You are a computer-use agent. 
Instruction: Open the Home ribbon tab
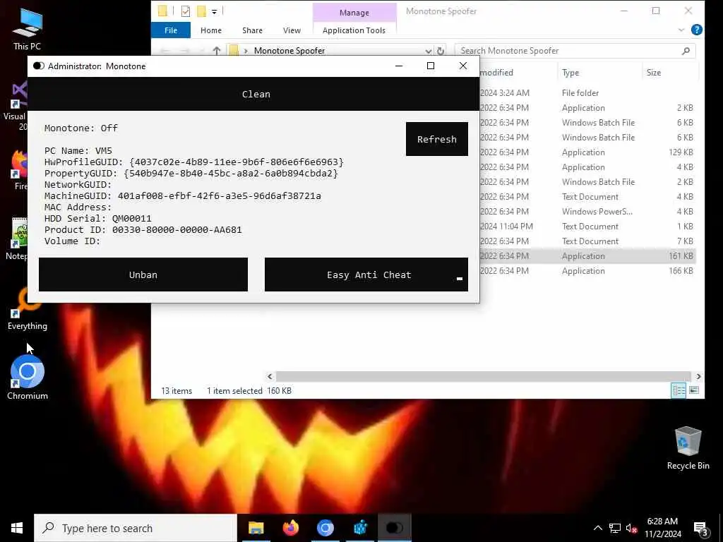(x=210, y=30)
